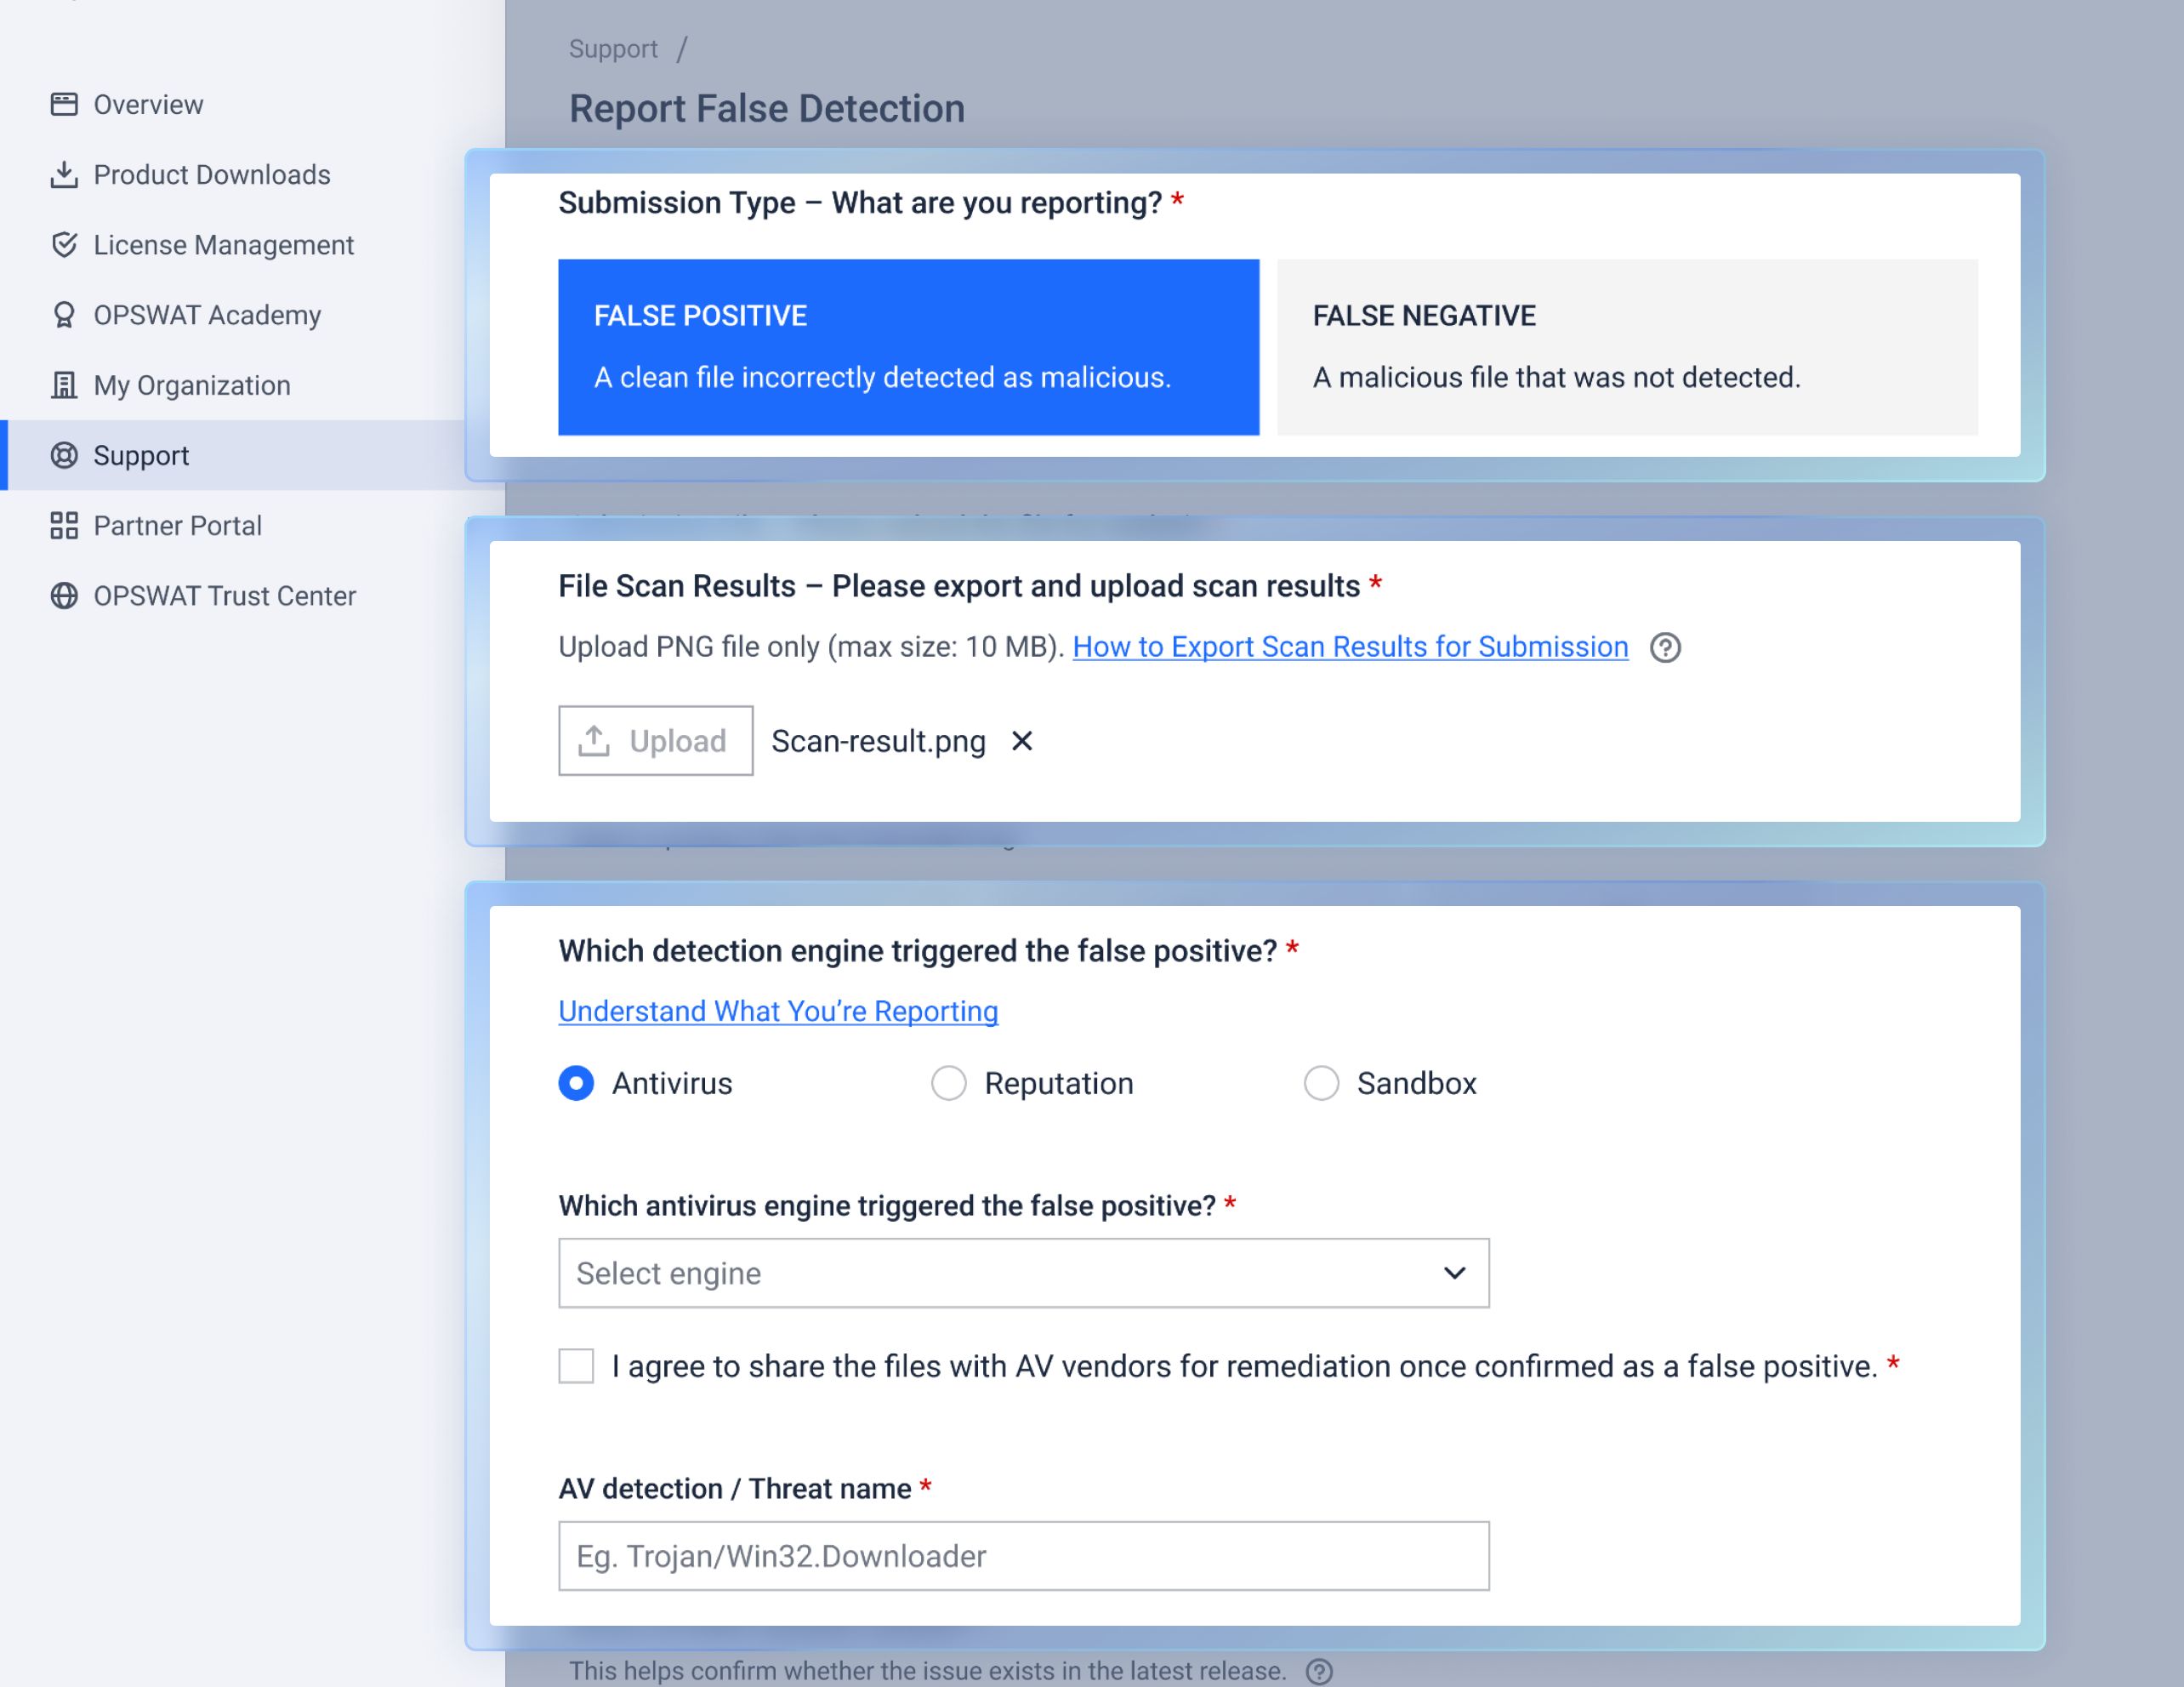Select the Reputation radio button
Image resolution: width=2184 pixels, height=1687 pixels.
tap(948, 1083)
